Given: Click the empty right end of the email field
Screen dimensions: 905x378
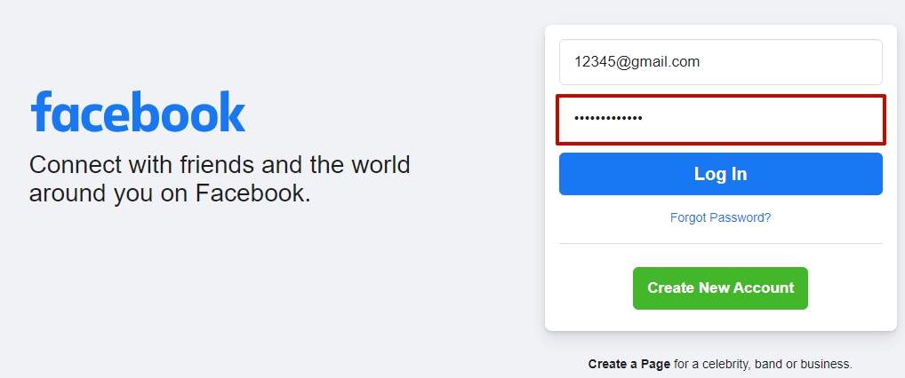Looking at the screenshot, I should (x=845, y=62).
